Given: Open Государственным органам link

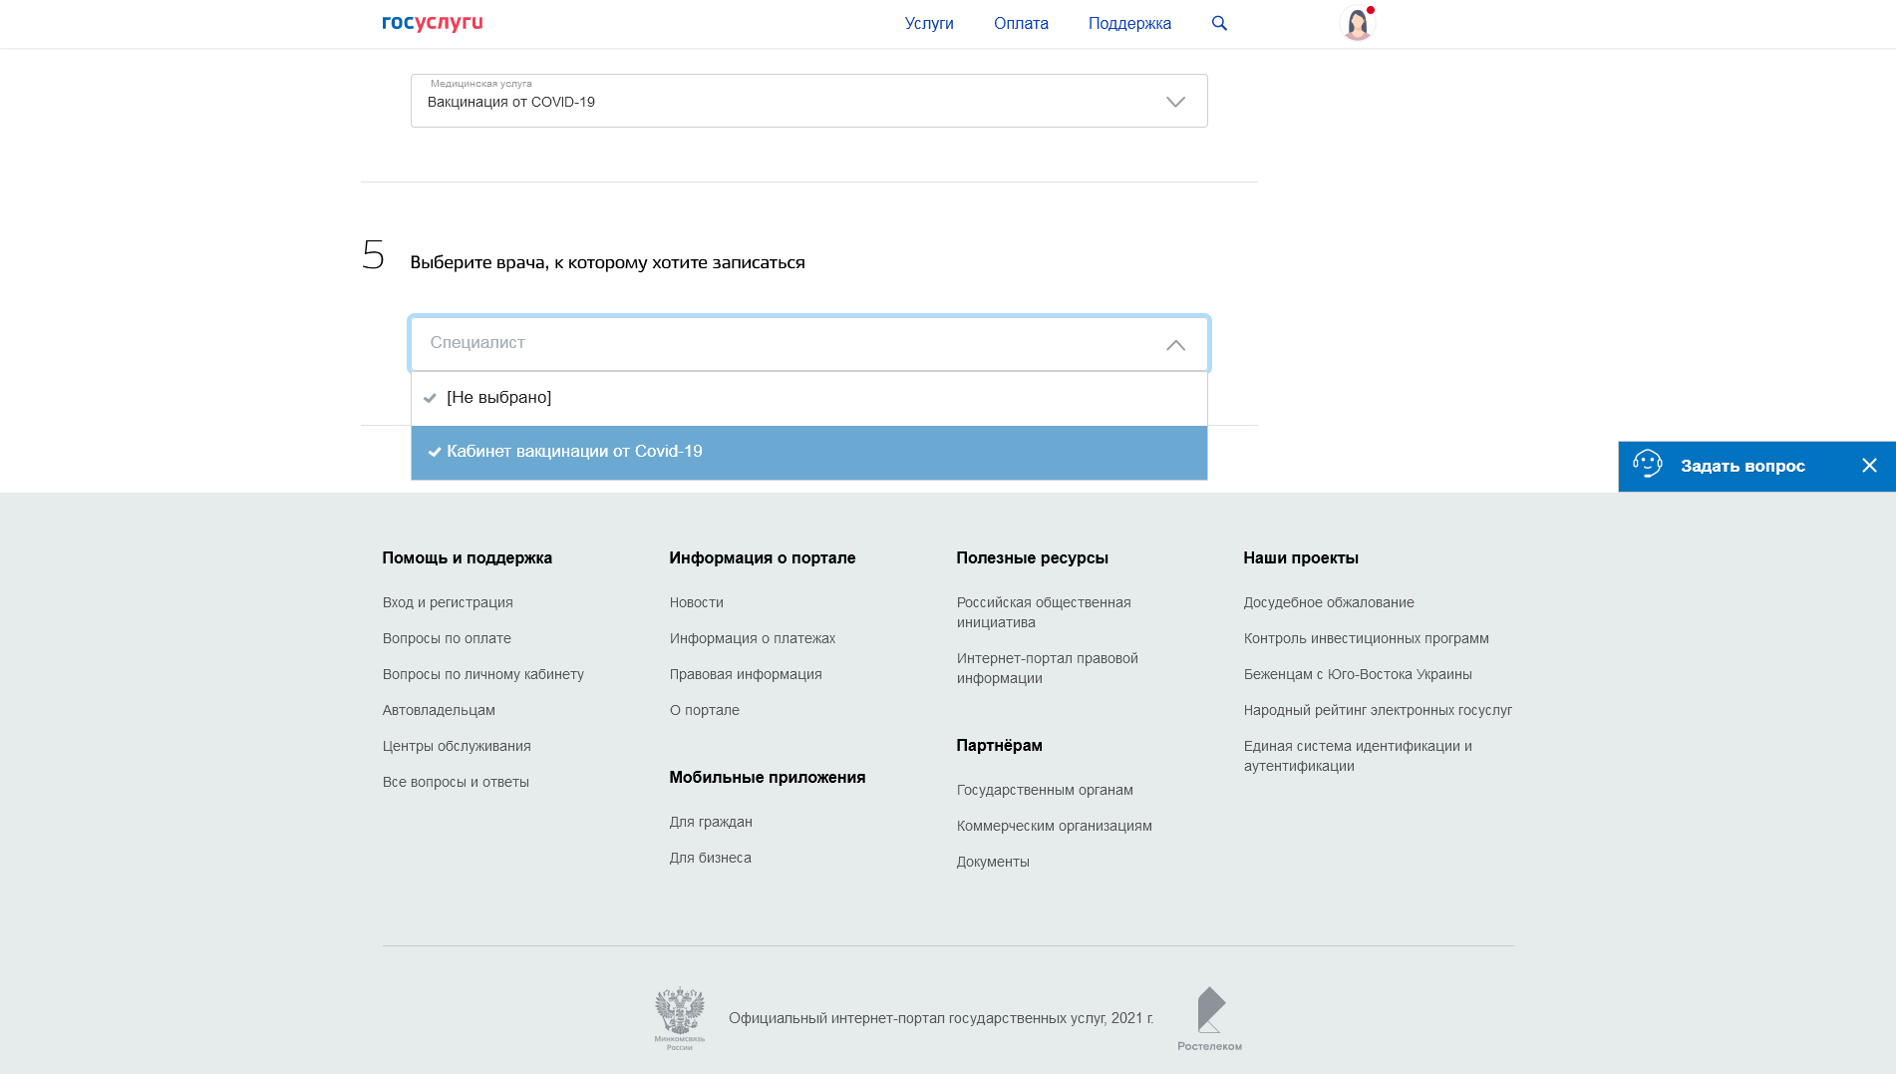Looking at the screenshot, I should tap(1045, 790).
